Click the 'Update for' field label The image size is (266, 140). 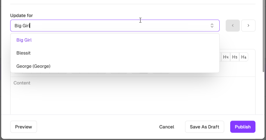point(21,15)
